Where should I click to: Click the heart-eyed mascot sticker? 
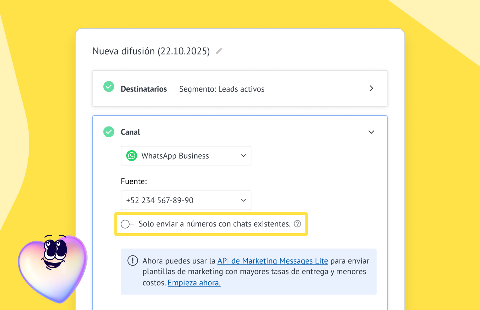52,267
